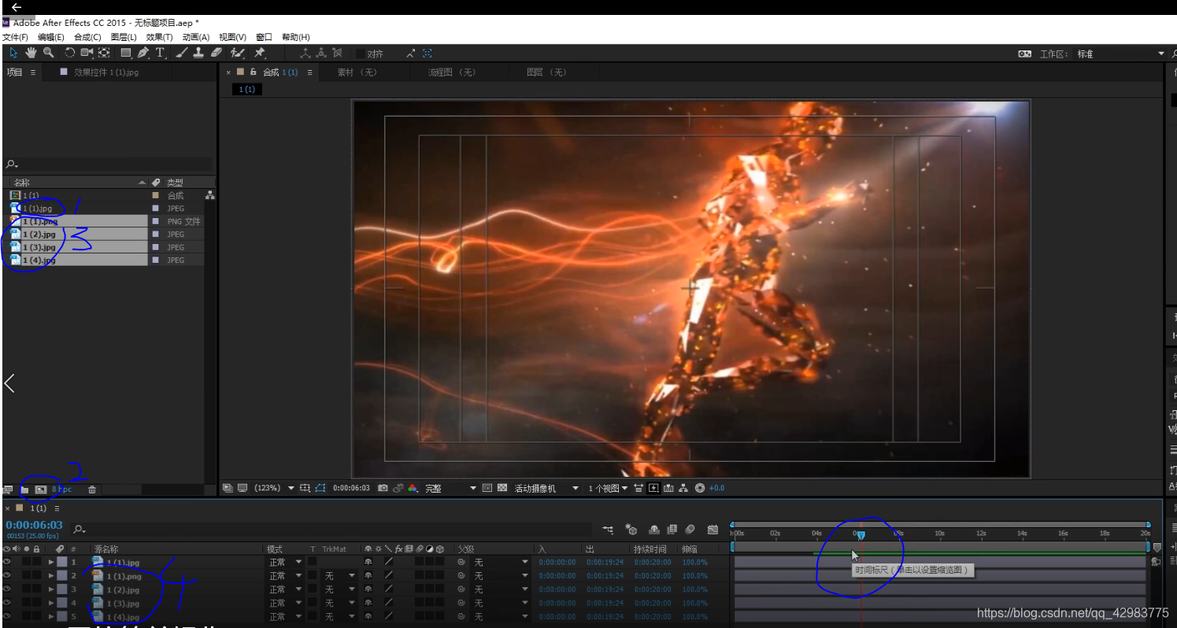Hide layer 3 1 (2).jpg with eye toggle

[7, 589]
